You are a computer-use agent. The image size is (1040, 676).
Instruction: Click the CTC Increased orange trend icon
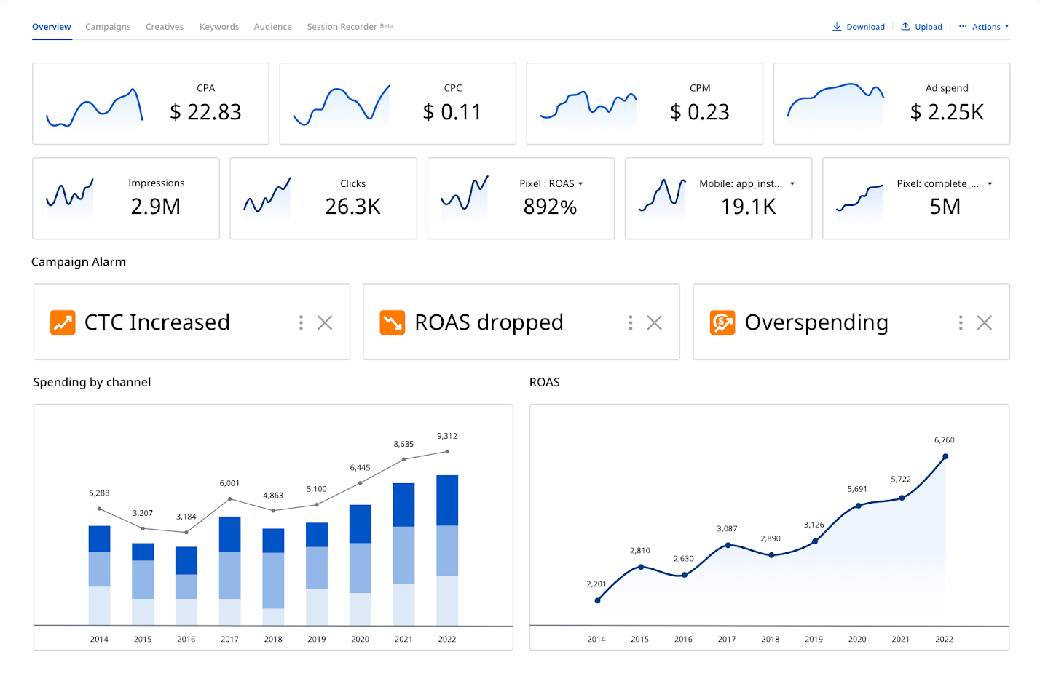point(63,322)
